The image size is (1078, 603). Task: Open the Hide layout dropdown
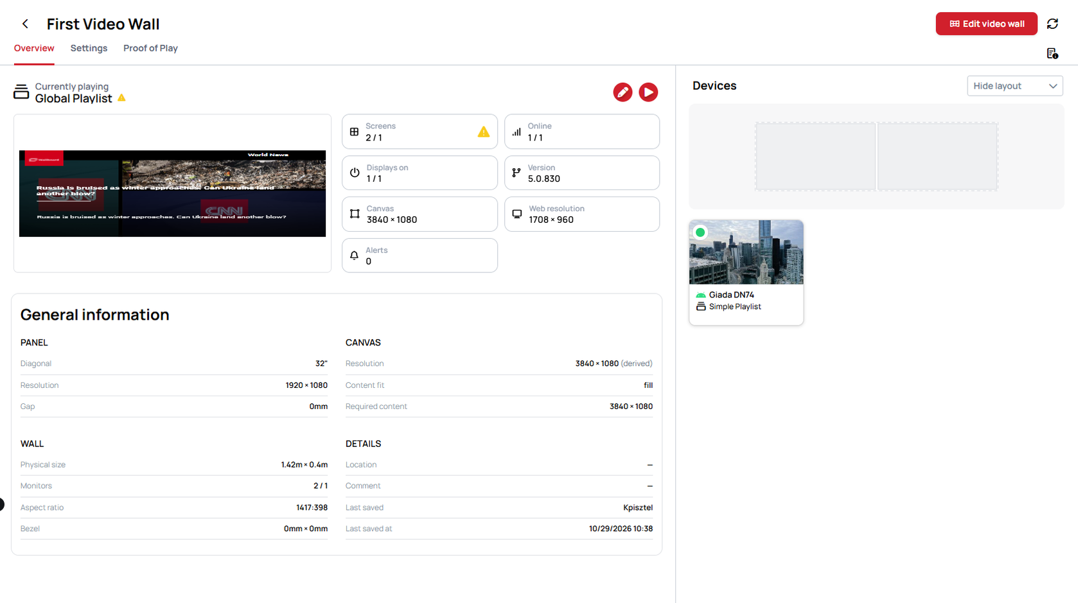1015,86
